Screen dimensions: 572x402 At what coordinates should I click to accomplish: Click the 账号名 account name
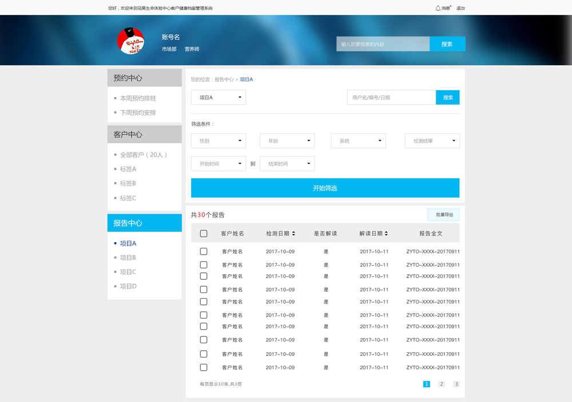(170, 37)
